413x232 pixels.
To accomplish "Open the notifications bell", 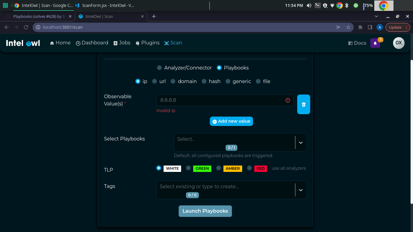I will tap(375, 43).
